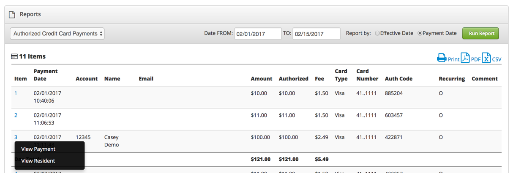Click the printer icon

coord(442,58)
